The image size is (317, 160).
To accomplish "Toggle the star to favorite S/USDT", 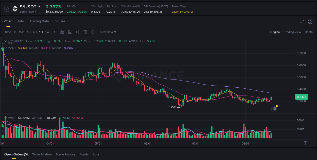I will coord(7,8).
